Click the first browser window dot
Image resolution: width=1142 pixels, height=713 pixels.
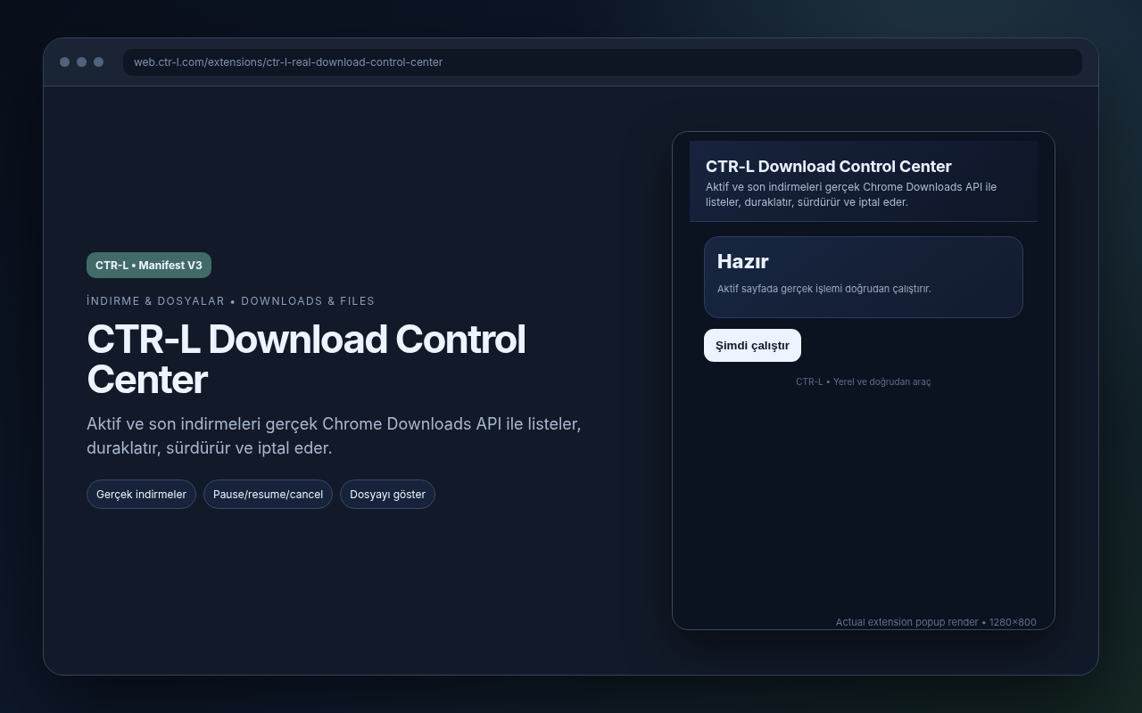tap(64, 62)
